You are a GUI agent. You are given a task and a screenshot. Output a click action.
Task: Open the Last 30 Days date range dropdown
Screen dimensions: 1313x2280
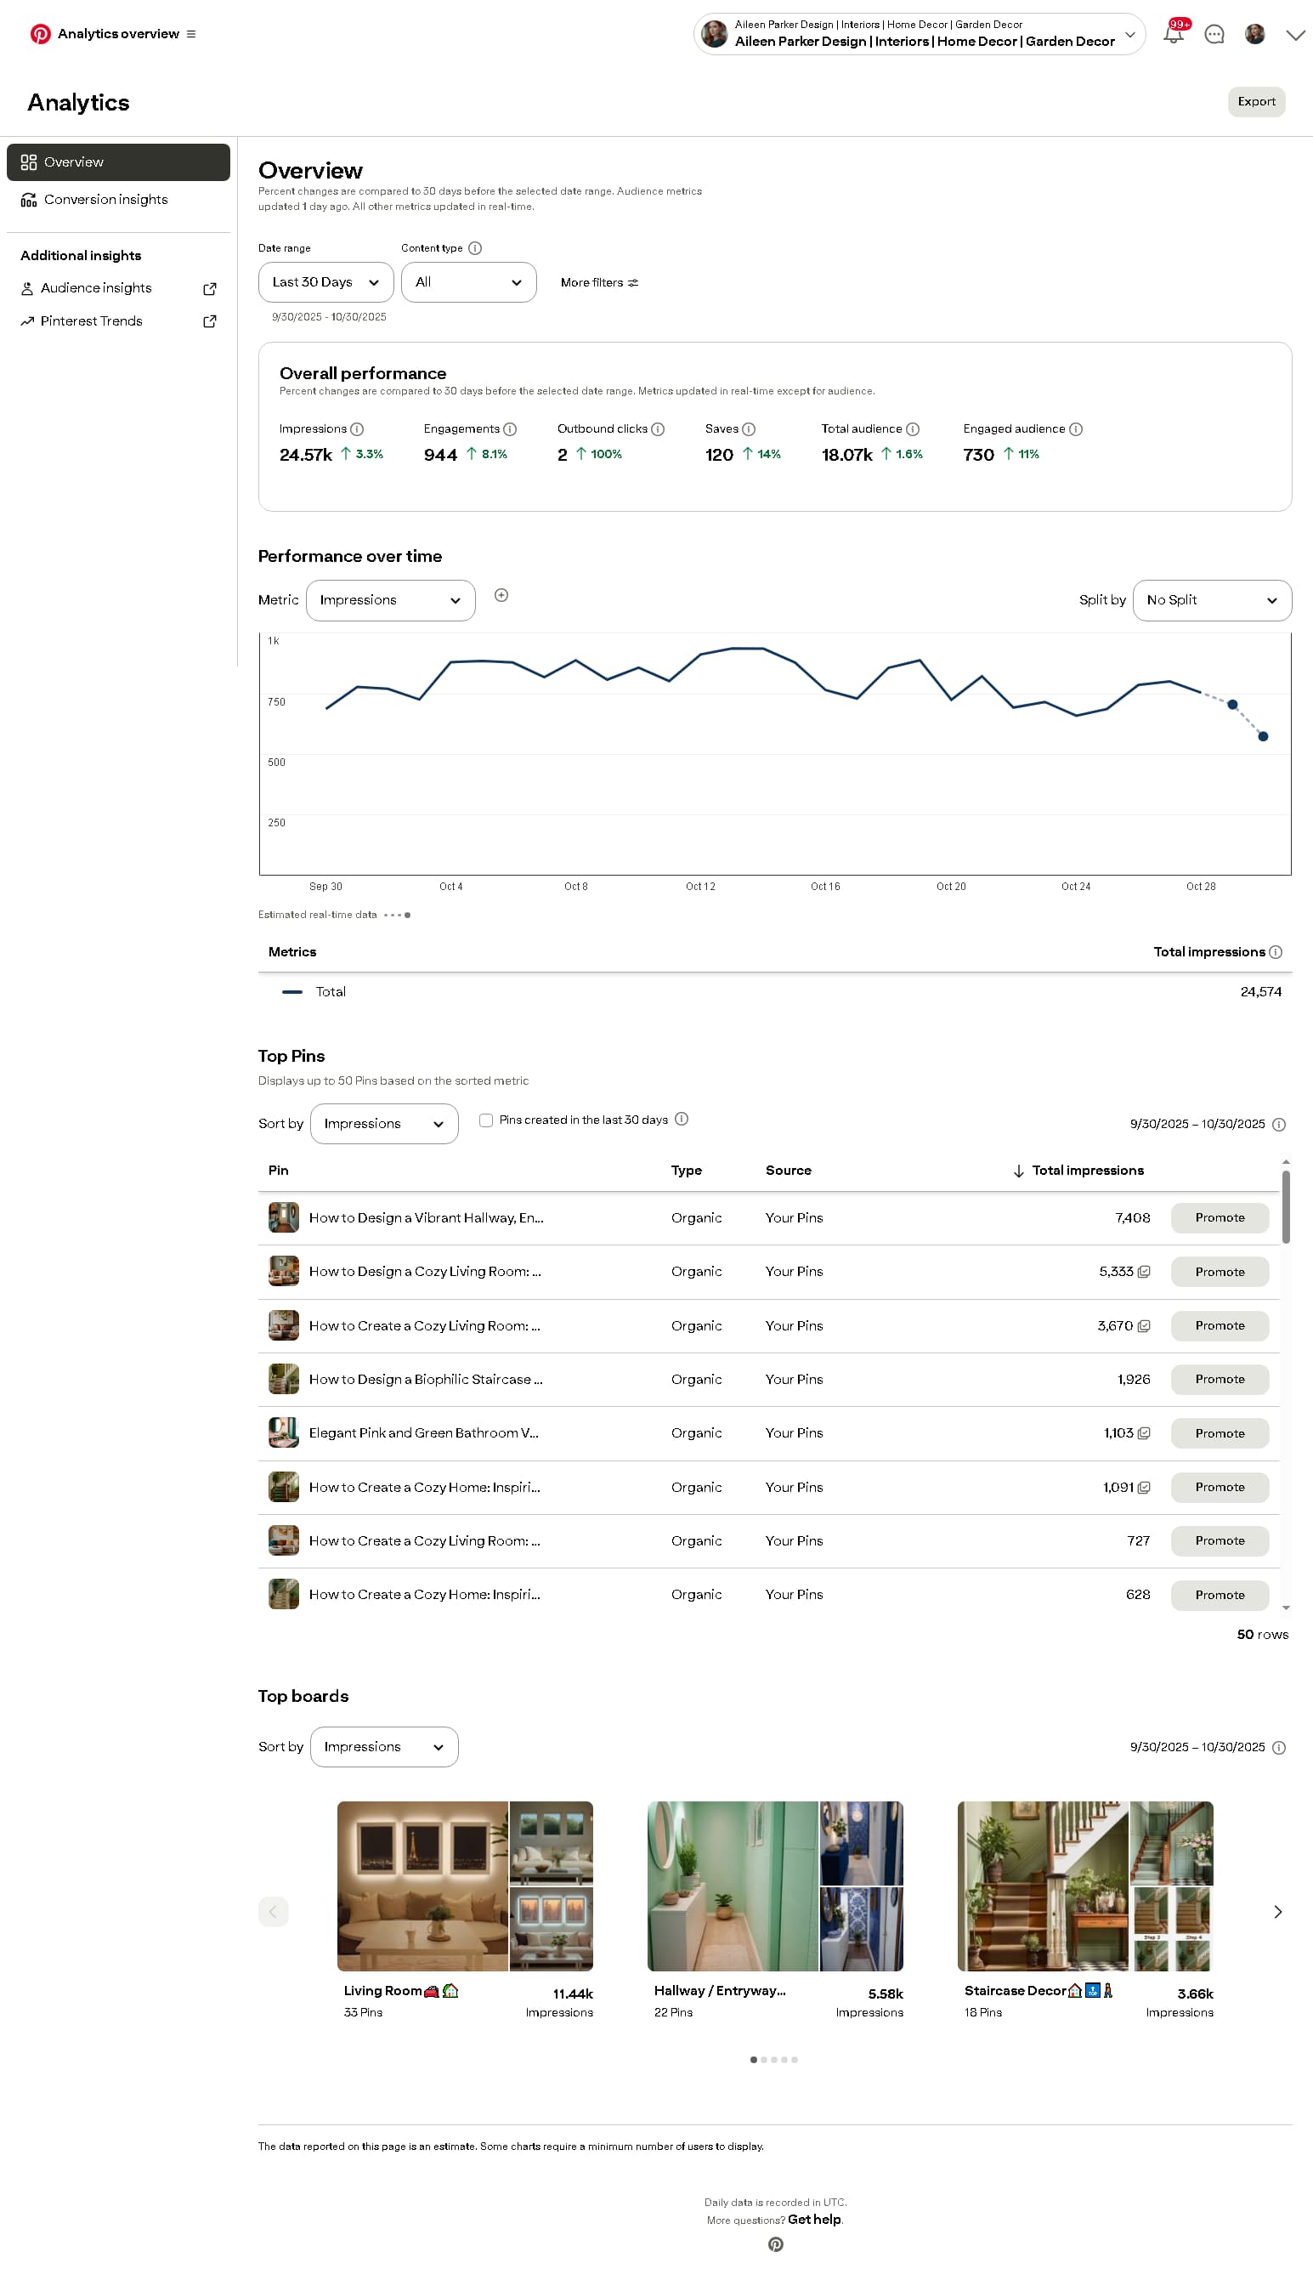pyautogui.click(x=325, y=282)
